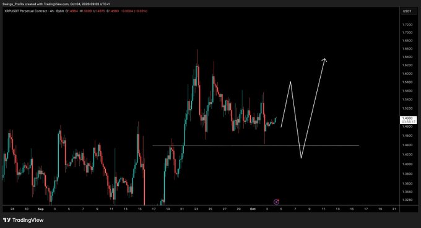
Task: Click the '30' date axis label
Action: [26, 209]
